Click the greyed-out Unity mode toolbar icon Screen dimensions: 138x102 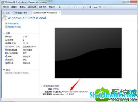[104, 7]
